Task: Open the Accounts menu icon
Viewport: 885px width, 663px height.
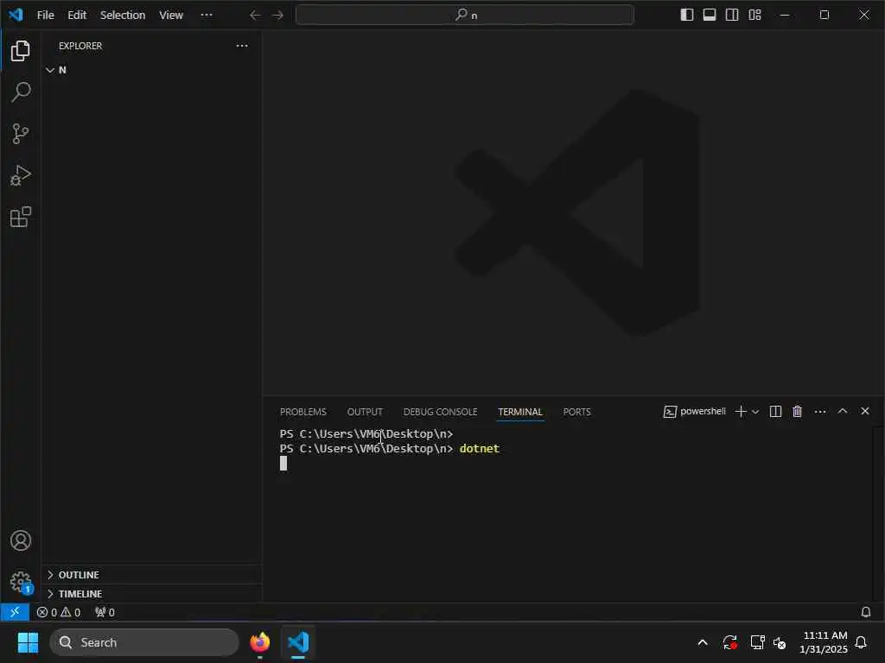Action: [x=21, y=540]
